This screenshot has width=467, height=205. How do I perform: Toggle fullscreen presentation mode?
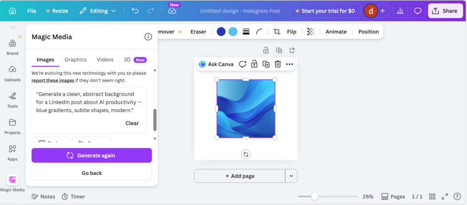pos(445,196)
